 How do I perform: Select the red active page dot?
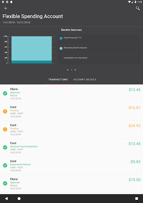point(71,70)
